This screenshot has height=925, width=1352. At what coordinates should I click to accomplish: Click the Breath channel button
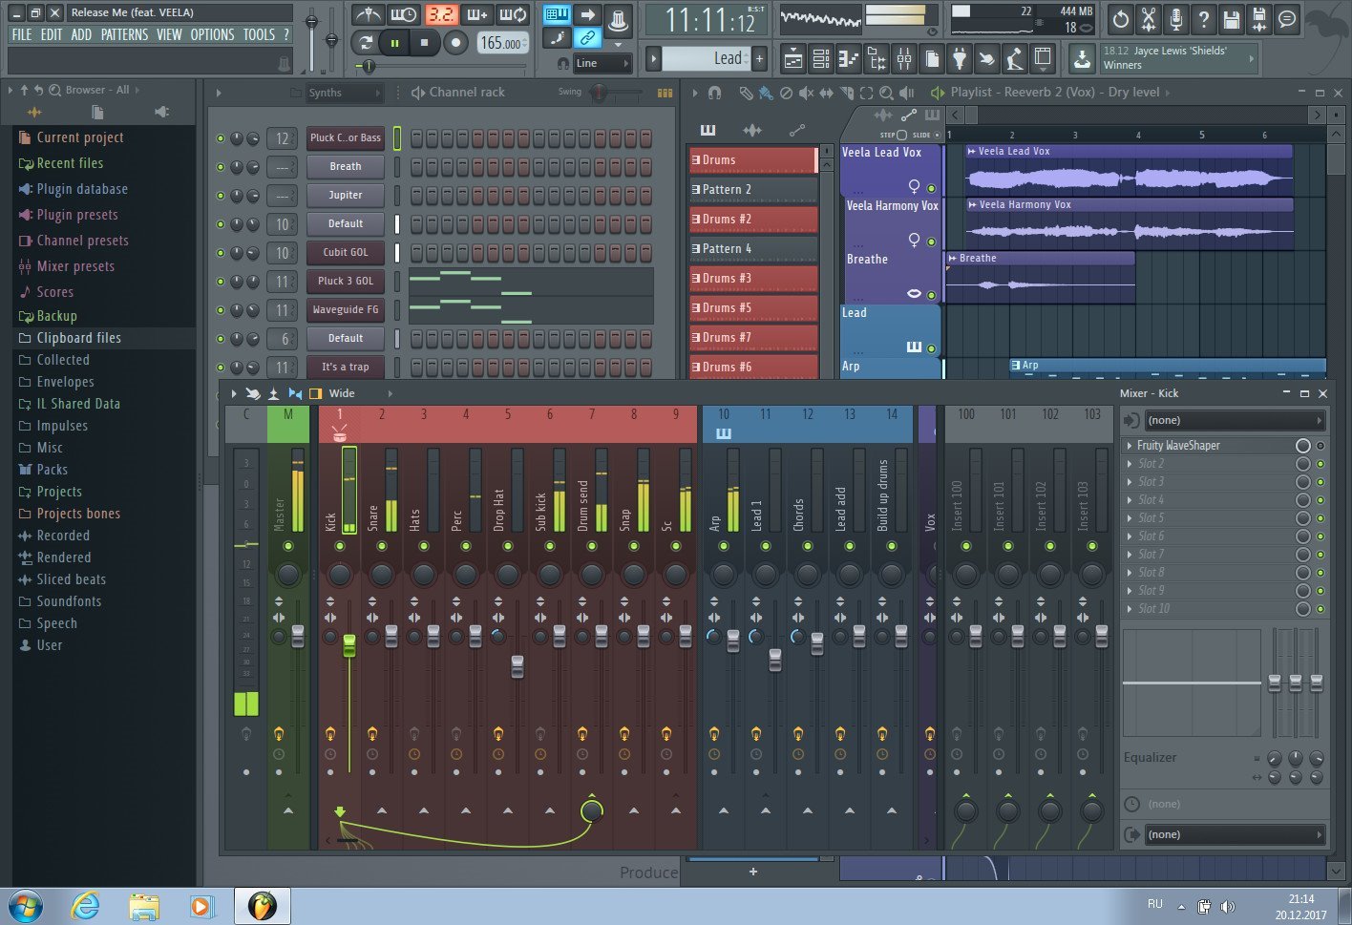[x=346, y=166]
